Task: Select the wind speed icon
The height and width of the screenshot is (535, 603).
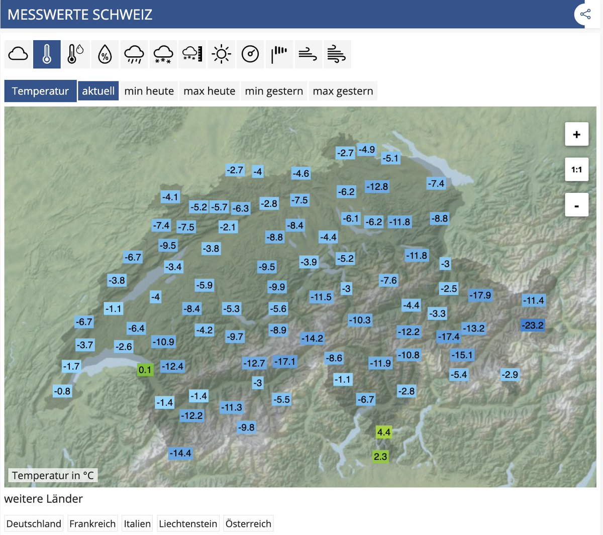Action: (308, 54)
